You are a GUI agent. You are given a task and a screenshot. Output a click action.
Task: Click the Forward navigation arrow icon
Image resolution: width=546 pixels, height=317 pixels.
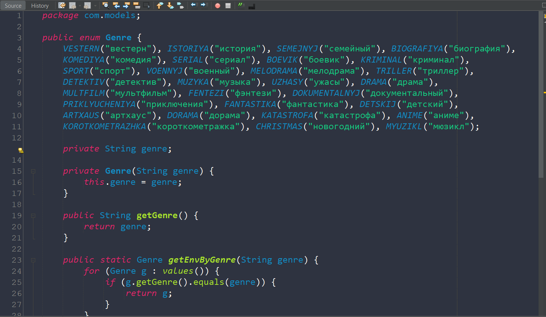click(x=87, y=6)
